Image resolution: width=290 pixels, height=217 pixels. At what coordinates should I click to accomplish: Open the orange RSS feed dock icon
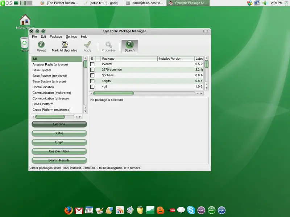120,210
